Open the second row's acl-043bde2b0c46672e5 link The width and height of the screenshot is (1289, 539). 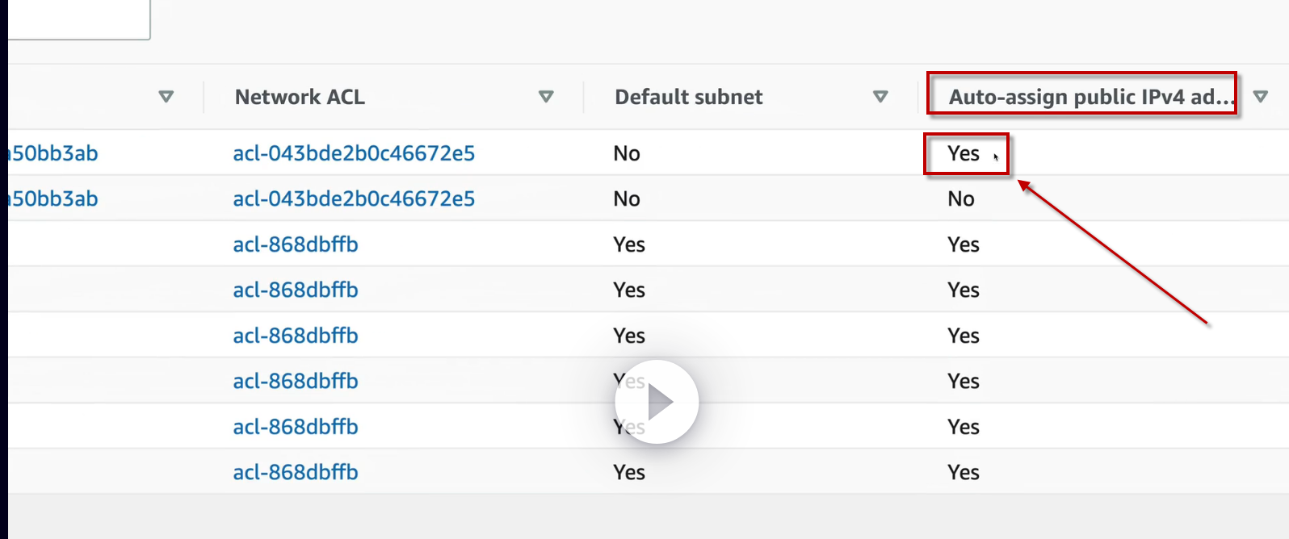coord(354,198)
